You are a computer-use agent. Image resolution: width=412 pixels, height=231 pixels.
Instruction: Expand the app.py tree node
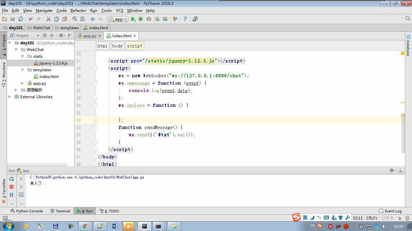click(x=23, y=83)
